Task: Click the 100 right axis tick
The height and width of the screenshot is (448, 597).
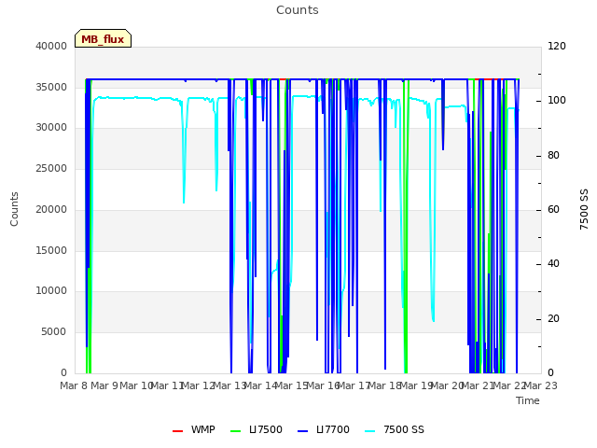Action: (557, 100)
